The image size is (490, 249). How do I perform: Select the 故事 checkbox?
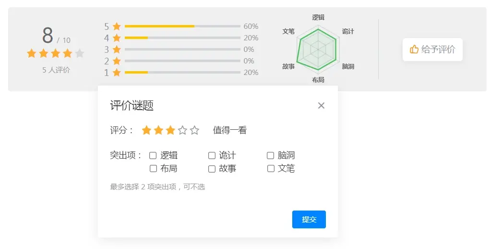(212, 169)
